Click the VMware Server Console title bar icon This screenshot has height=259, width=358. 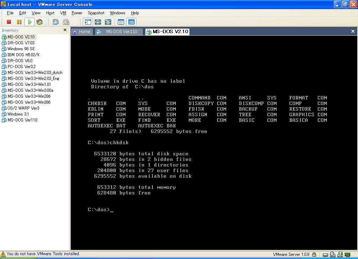click(x=3, y=4)
